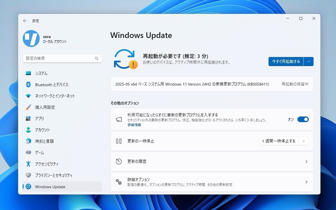Screen dimensions: 336x210
Task: Click the システム monitor icon
Action: point(28,73)
